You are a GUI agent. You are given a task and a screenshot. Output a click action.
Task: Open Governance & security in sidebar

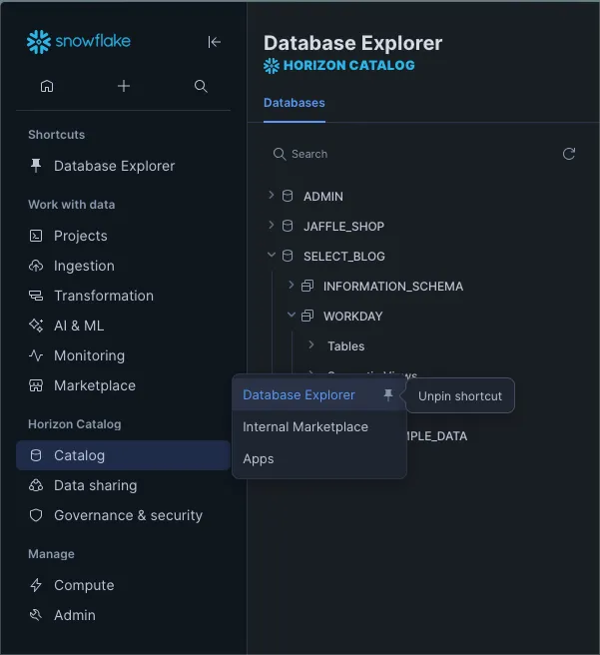point(123,515)
